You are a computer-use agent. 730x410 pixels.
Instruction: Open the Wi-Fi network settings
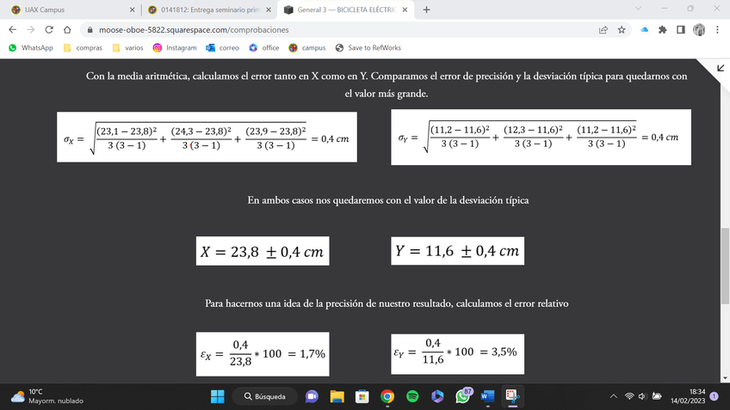pos(629,396)
